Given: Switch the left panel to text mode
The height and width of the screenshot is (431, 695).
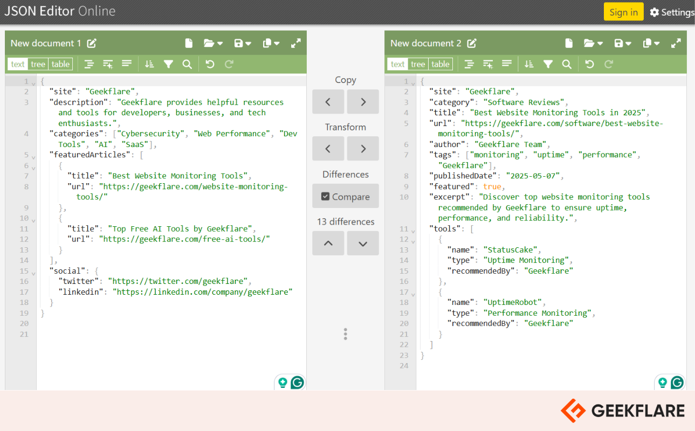Looking at the screenshot, I should 18,64.
